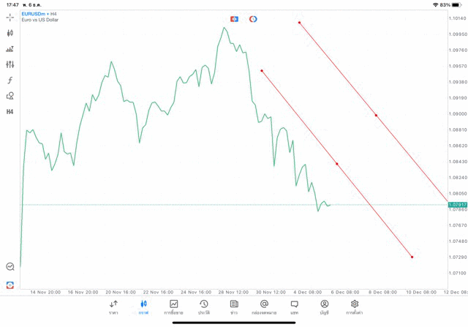Open the ข่าว news tab
Image resolution: width=468 pixels, height=327 pixels.
(234, 307)
